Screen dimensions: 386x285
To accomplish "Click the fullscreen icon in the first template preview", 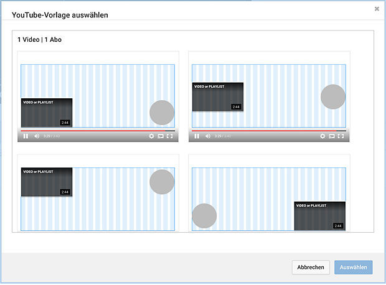I will (x=169, y=136).
